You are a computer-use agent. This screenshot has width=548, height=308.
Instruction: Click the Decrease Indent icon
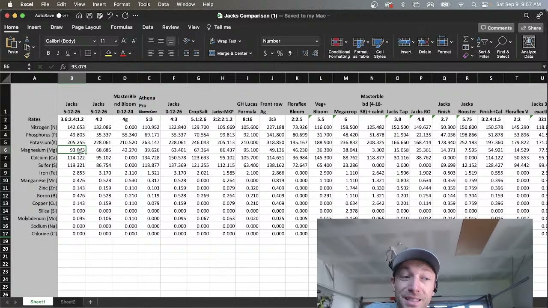click(186, 53)
